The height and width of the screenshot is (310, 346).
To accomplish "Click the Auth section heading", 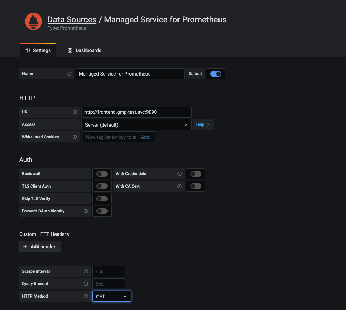I will tap(26, 160).
